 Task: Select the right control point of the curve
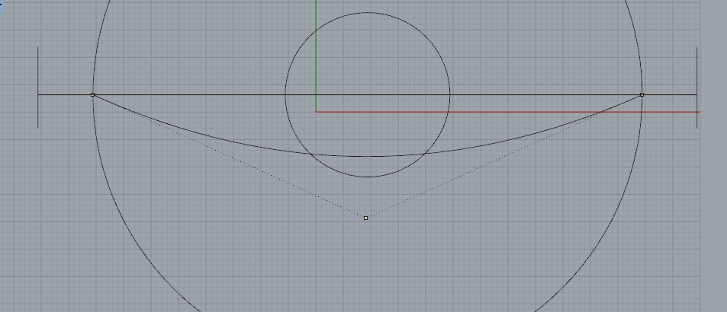point(642,95)
